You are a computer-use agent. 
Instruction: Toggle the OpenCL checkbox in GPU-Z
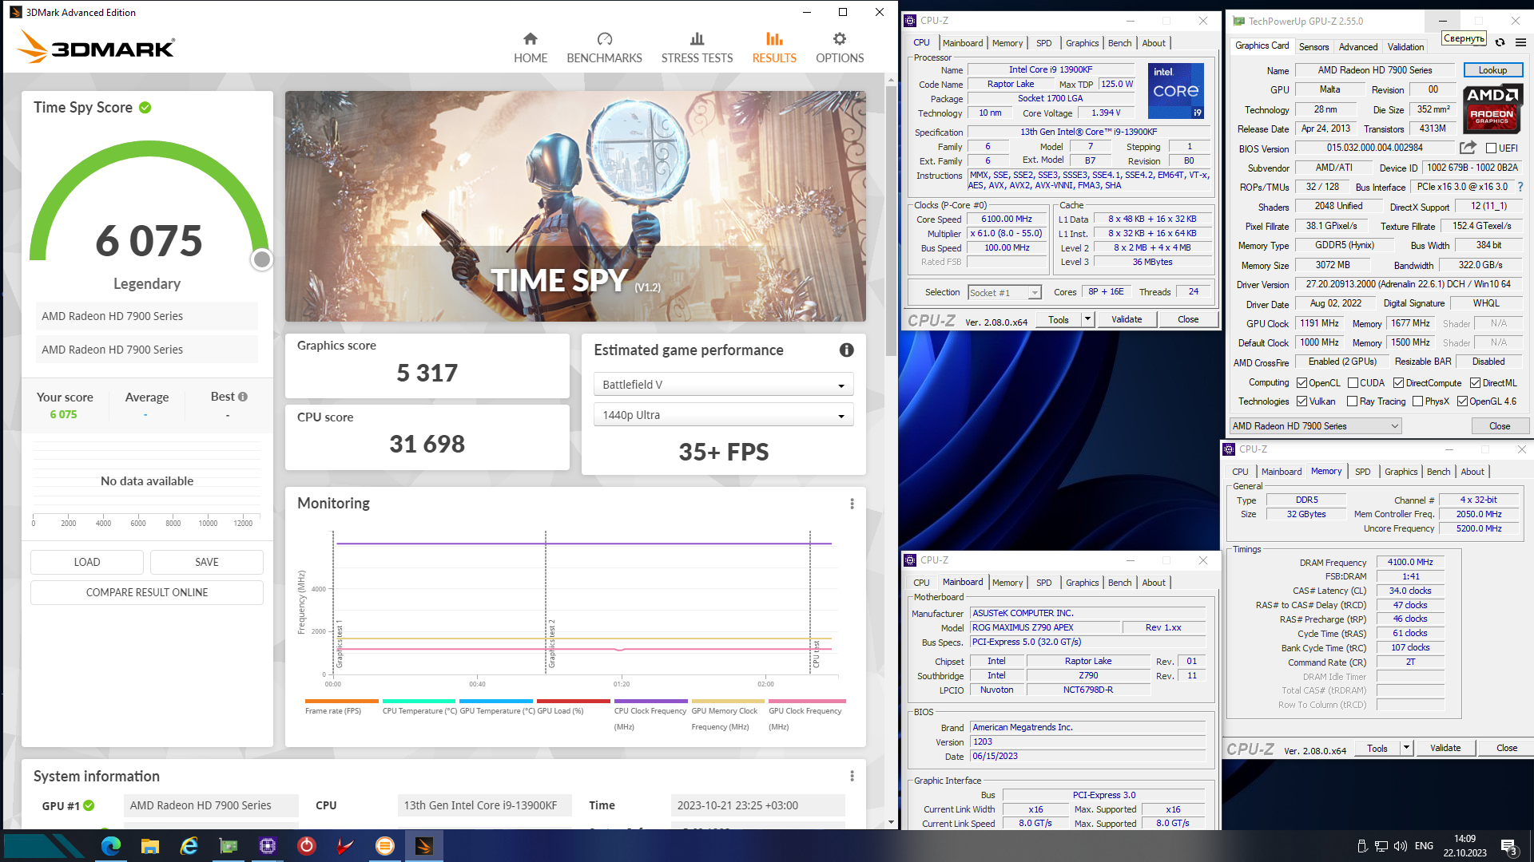[x=1302, y=383]
